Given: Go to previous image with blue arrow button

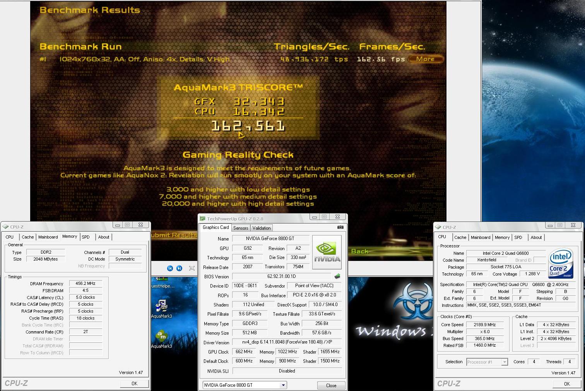Looking at the screenshot, I should point(170,268).
